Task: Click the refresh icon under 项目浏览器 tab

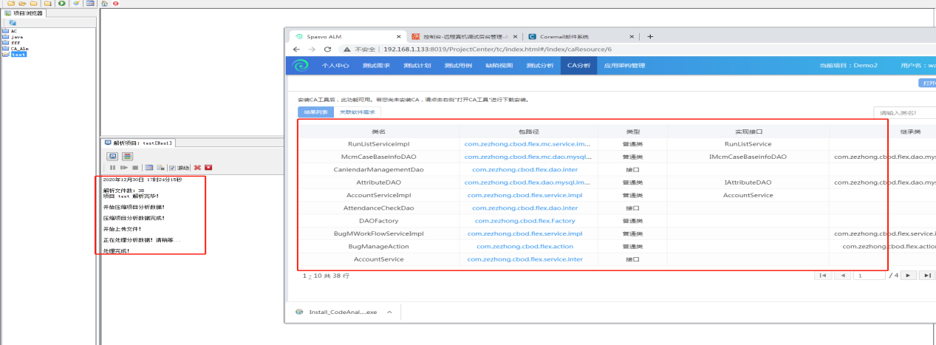Action: 13,23
